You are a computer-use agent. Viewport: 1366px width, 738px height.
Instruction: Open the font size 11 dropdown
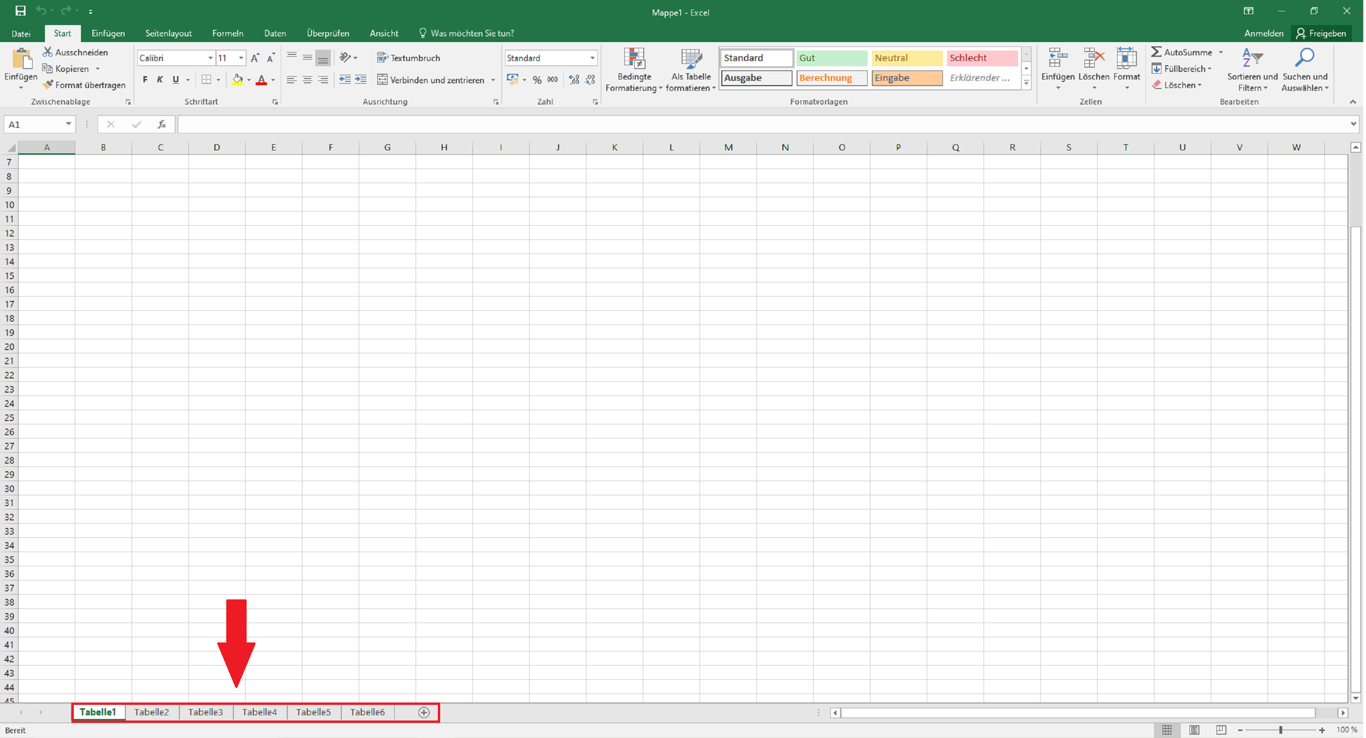[x=241, y=58]
